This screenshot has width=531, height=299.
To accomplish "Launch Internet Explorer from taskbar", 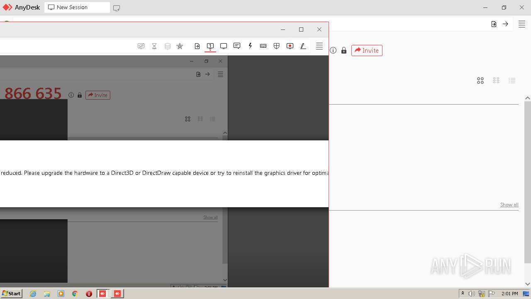I will tap(33, 294).
